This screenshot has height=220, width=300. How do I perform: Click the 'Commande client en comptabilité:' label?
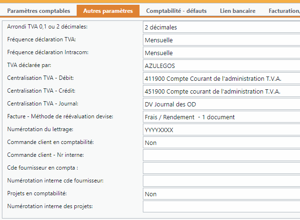pyautogui.click(x=50, y=142)
